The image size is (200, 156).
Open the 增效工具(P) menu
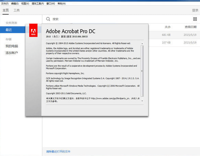click(x=38, y=3)
